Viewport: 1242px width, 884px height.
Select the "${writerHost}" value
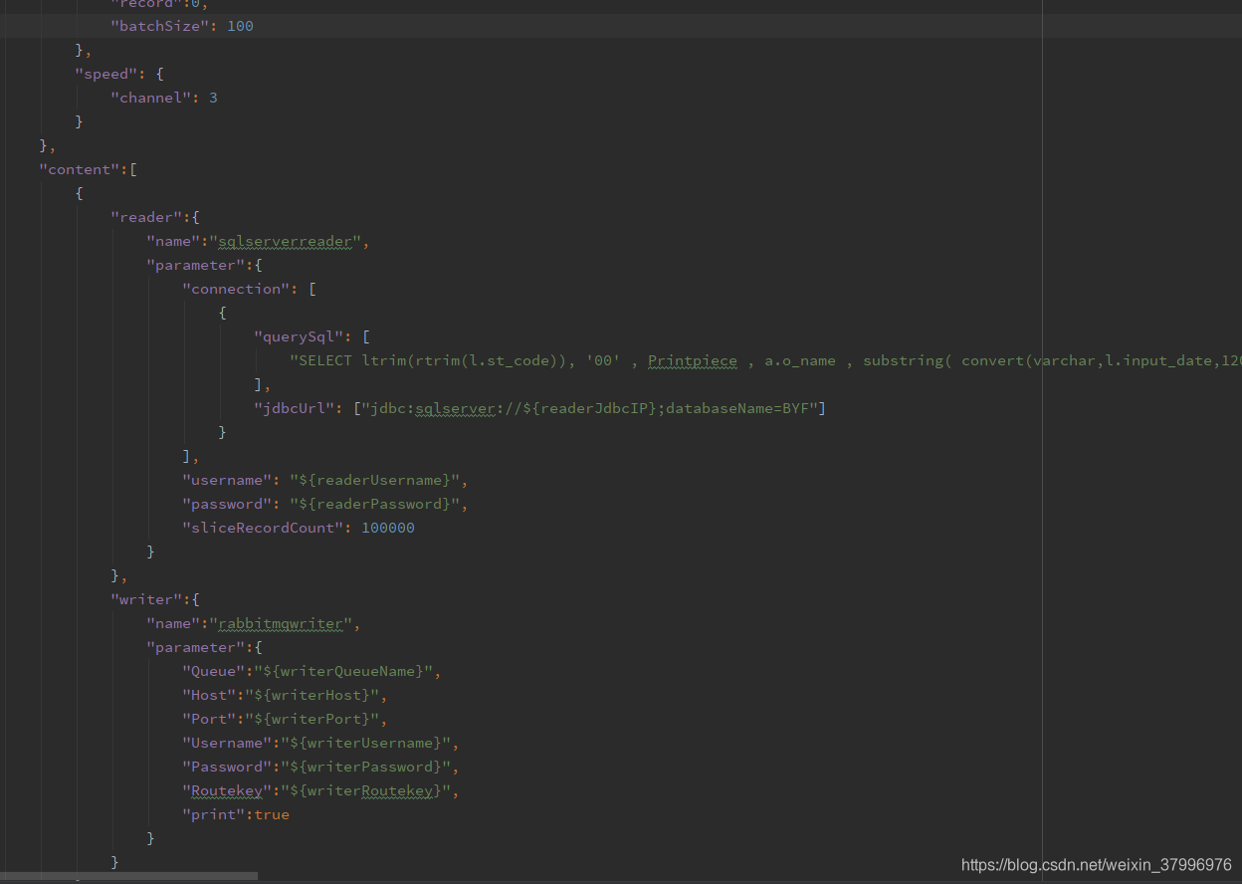coord(311,695)
